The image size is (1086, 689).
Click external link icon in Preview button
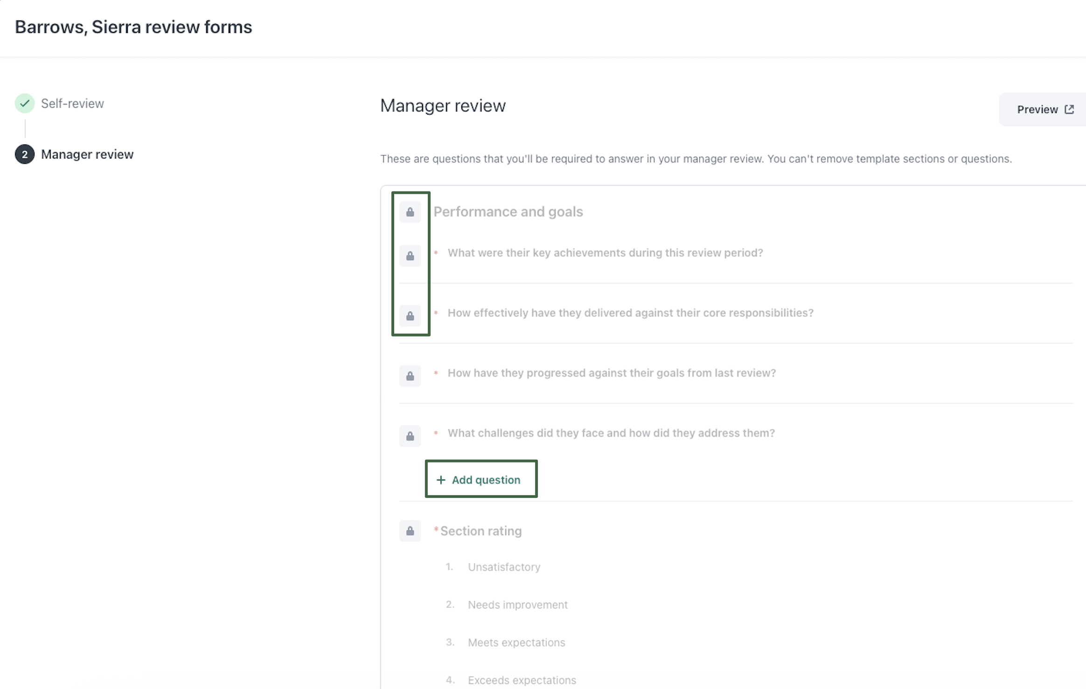coord(1069,110)
